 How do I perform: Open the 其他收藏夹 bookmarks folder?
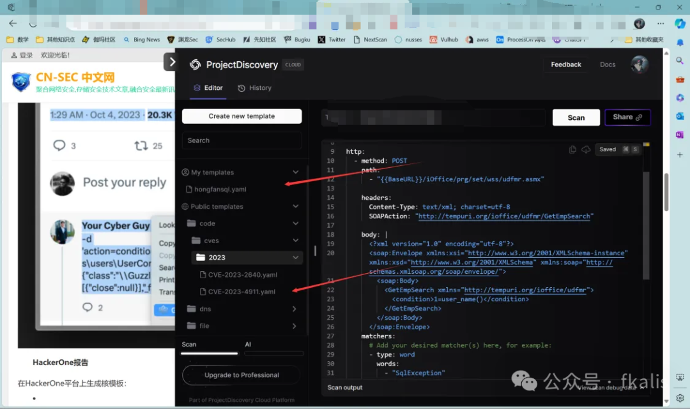644,40
